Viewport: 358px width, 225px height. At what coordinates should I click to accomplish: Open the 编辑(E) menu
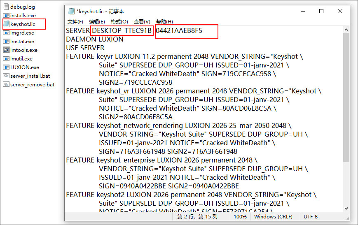[97, 22]
